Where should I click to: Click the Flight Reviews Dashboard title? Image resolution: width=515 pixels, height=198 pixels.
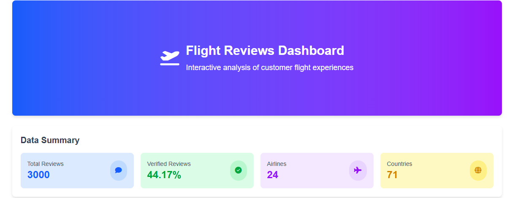tap(265, 51)
